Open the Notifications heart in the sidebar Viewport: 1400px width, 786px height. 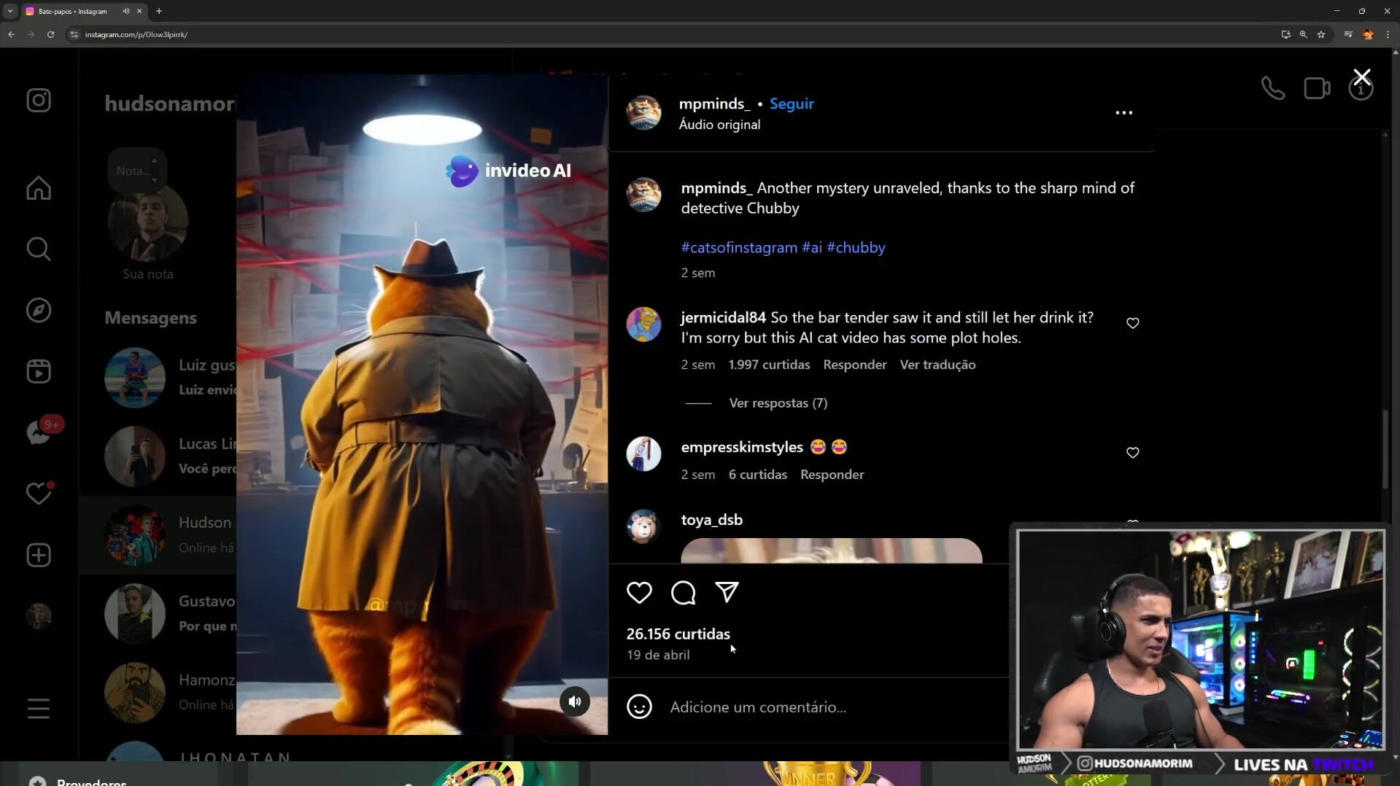pos(39,494)
